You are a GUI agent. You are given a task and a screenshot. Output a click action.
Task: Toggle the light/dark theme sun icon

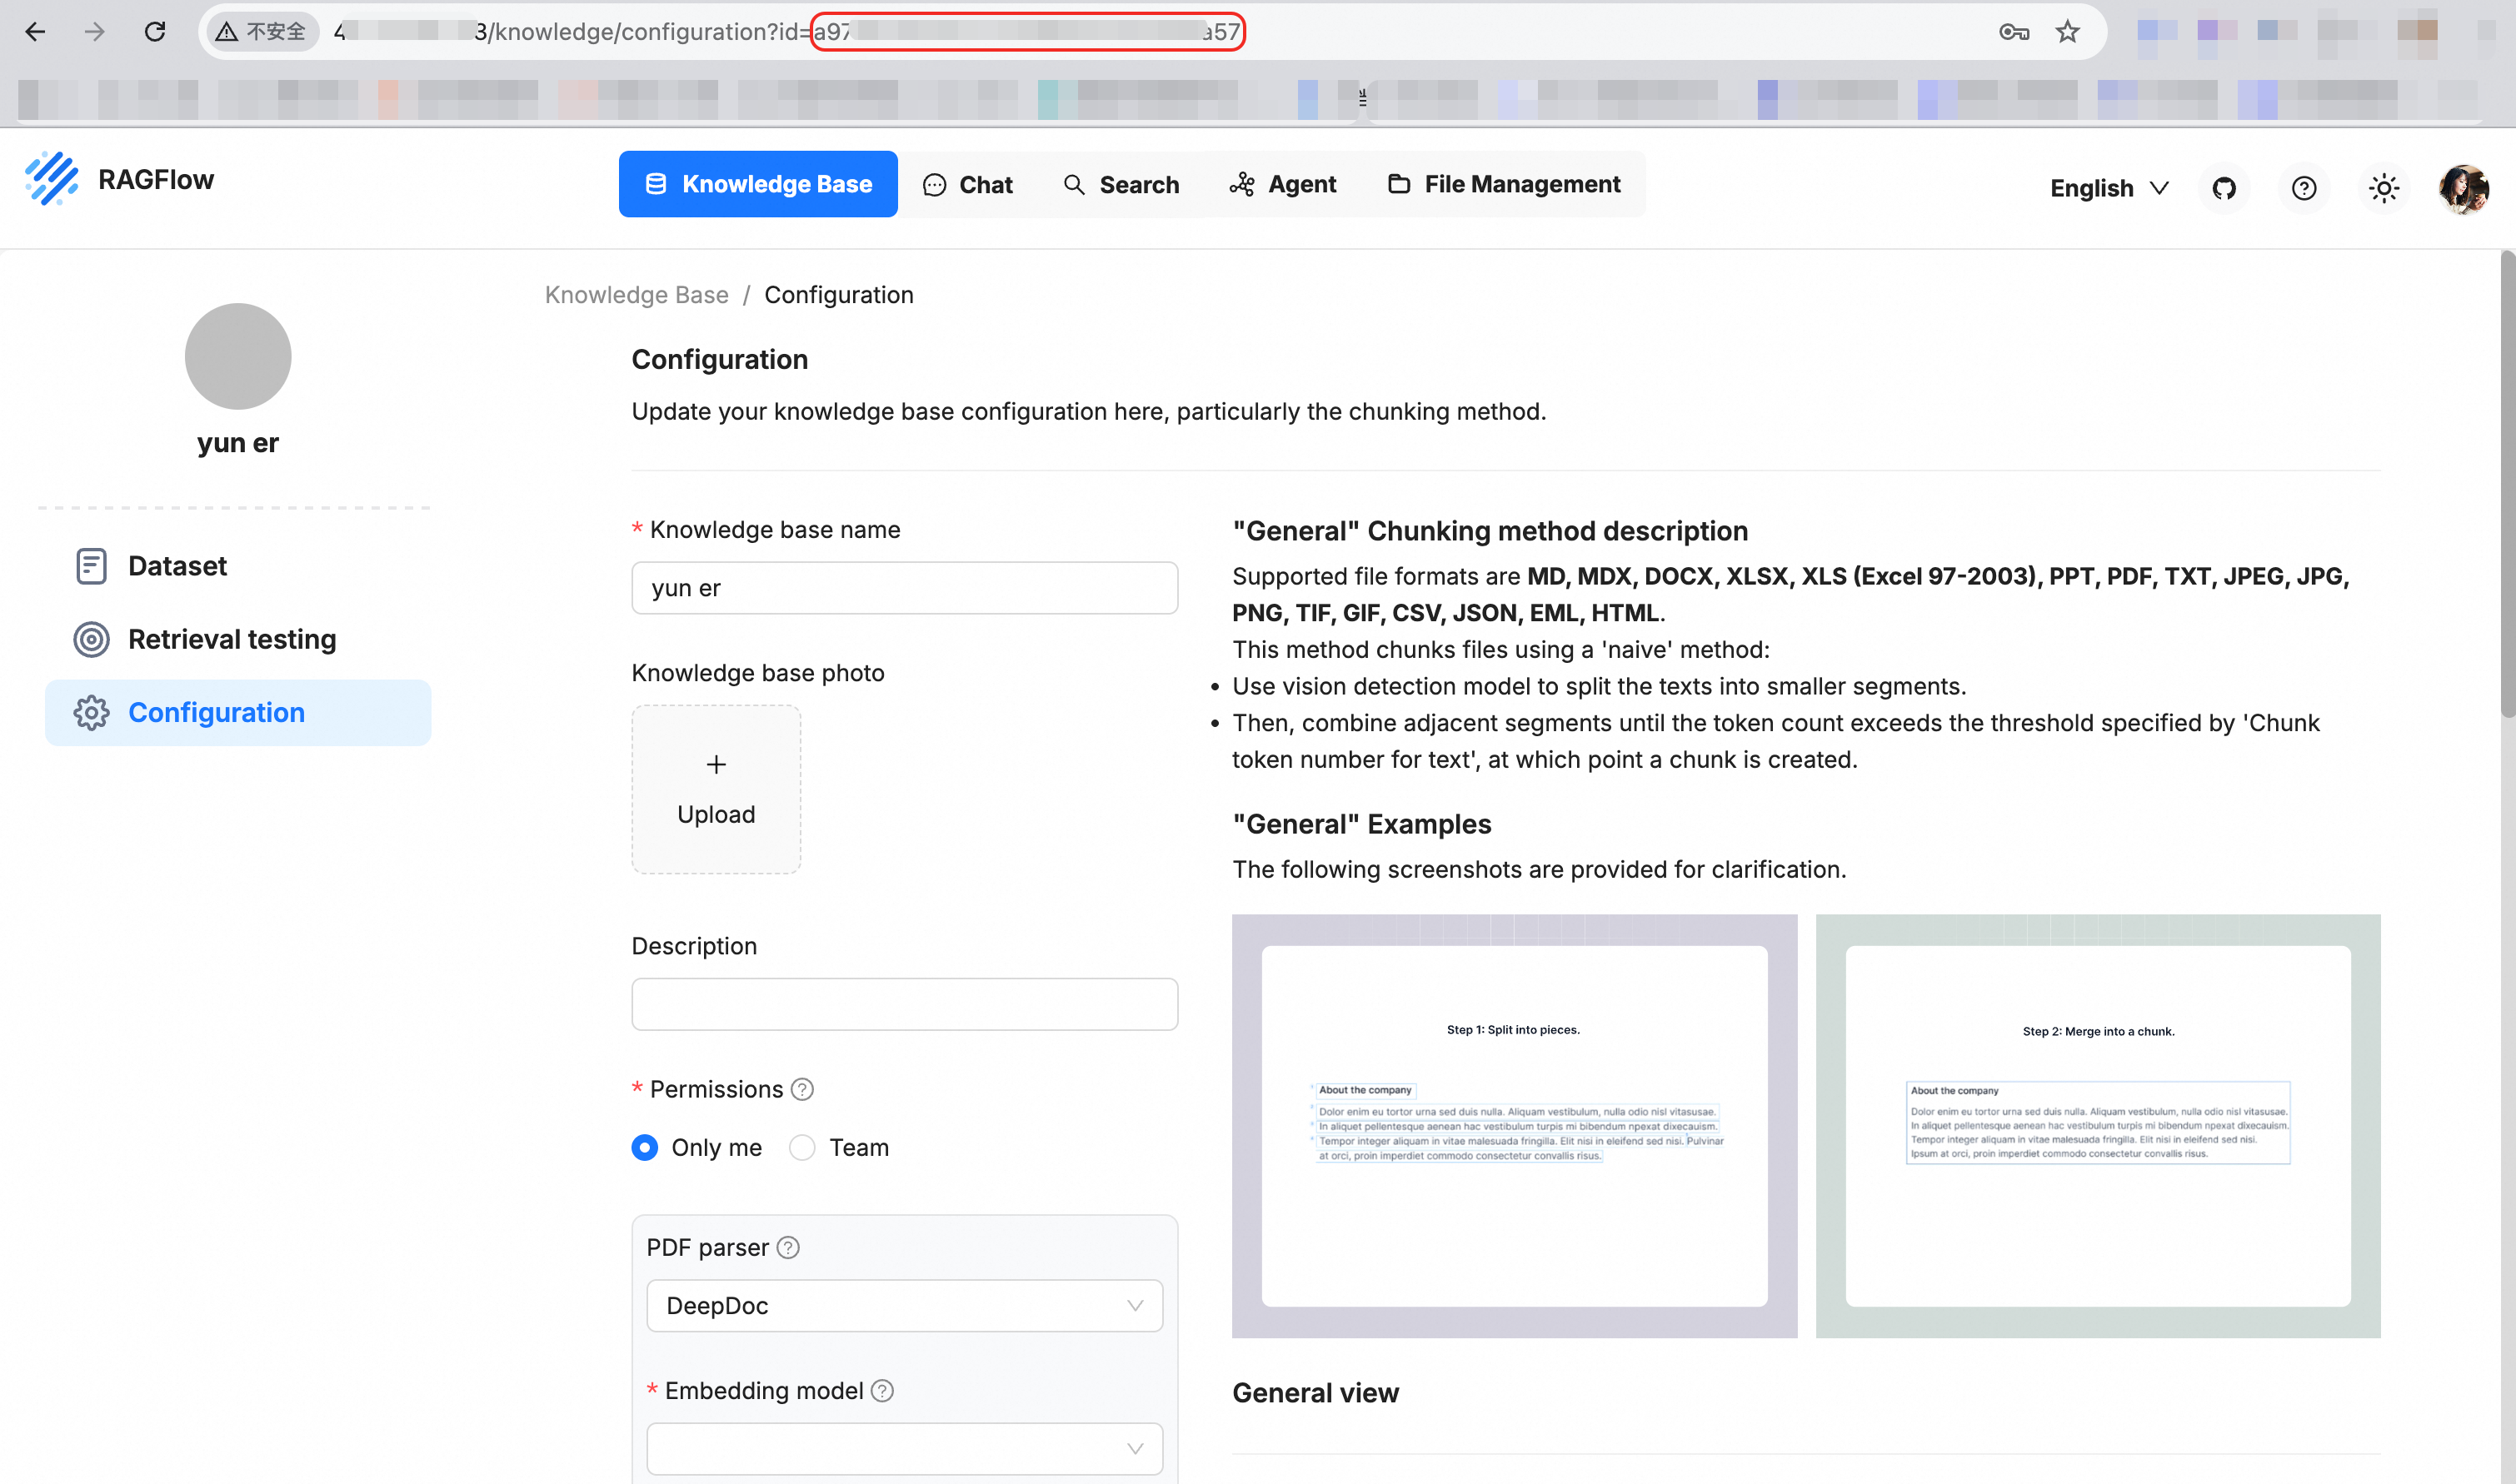[2383, 188]
